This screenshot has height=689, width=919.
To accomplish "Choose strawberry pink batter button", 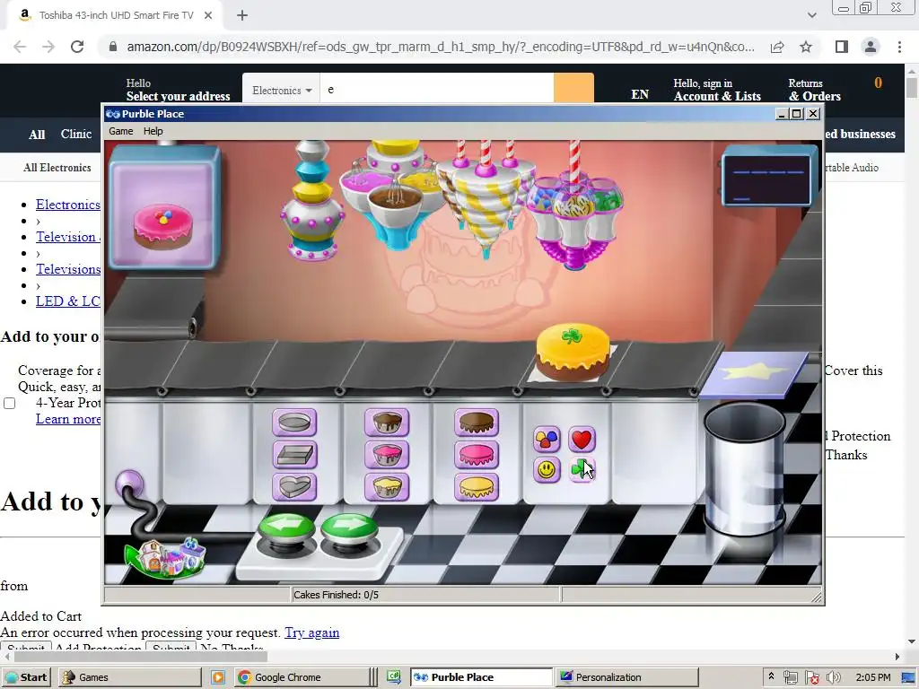I will pyautogui.click(x=387, y=455).
